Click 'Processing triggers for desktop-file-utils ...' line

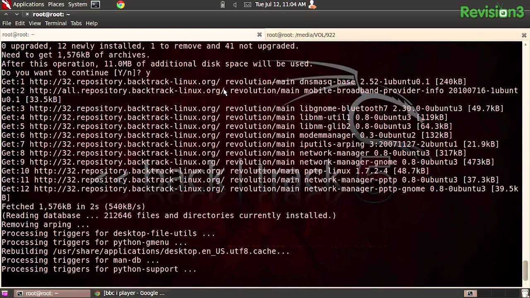[108, 233]
